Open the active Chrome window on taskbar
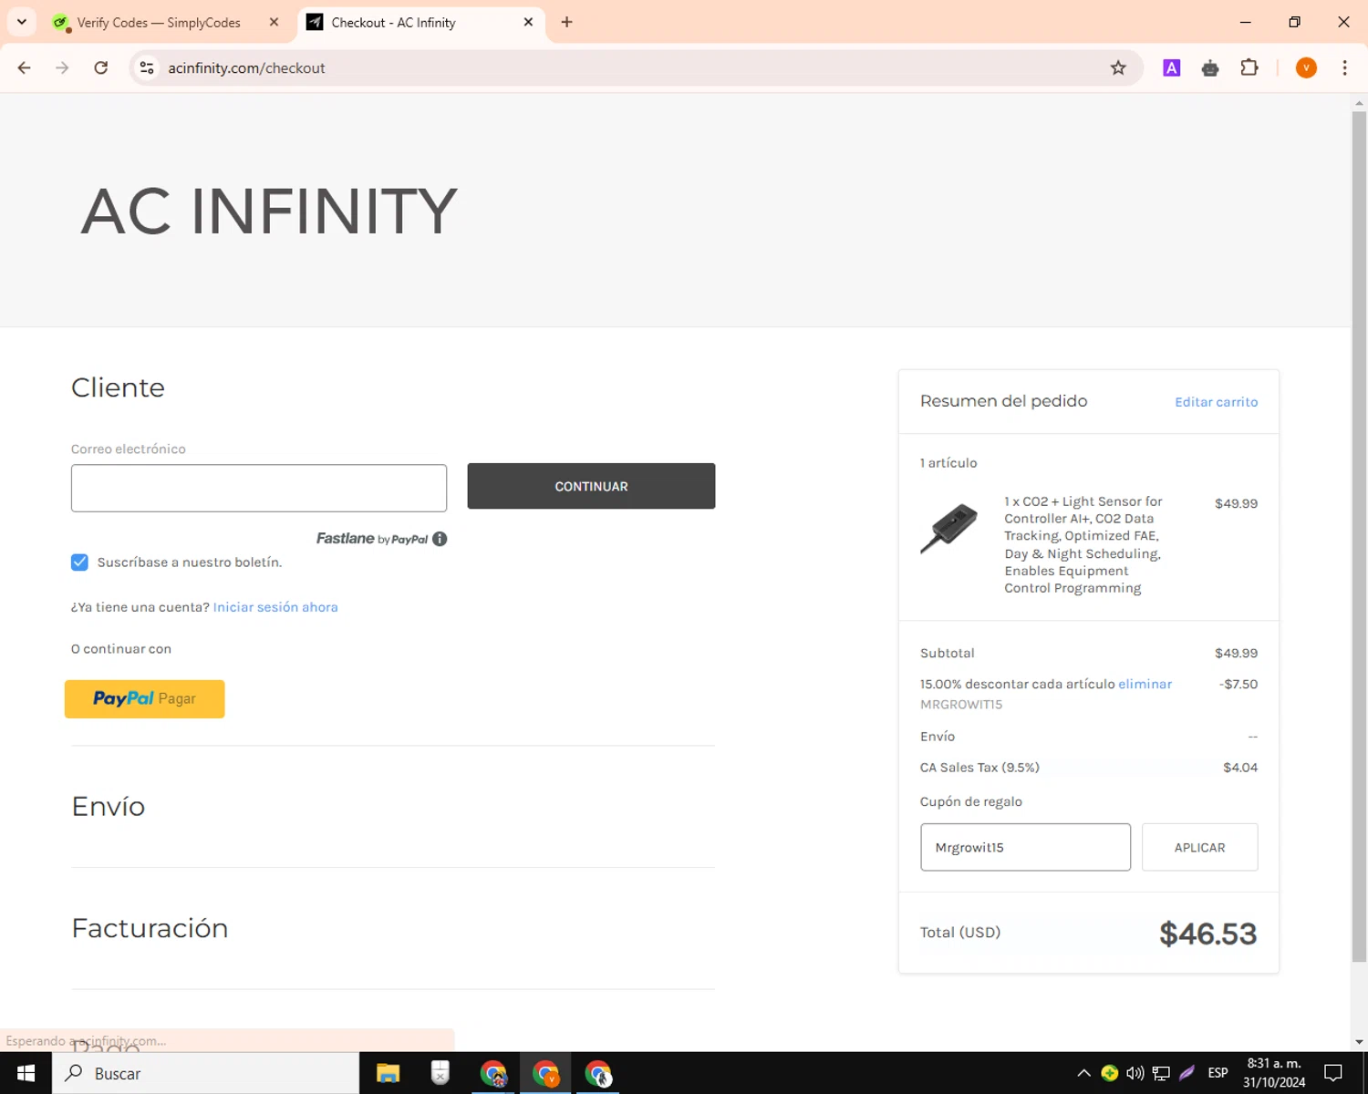This screenshot has width=1368, height=1094. (546, 1073)
